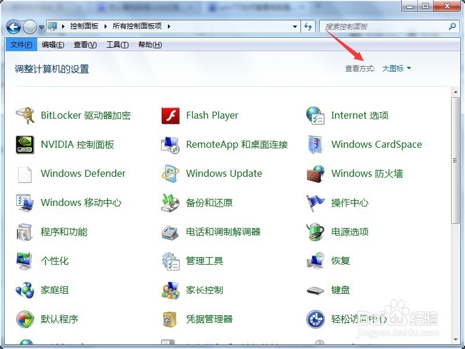Expand arrow before 控制面板 breadcrumb

point(63,26)
